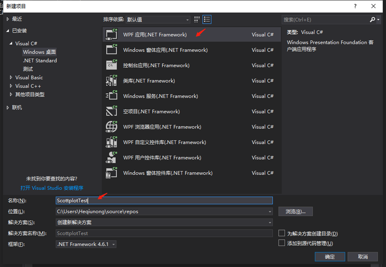Switch to small icons grid view
This screenshot has height=267, width=386.
pos(197,19)
